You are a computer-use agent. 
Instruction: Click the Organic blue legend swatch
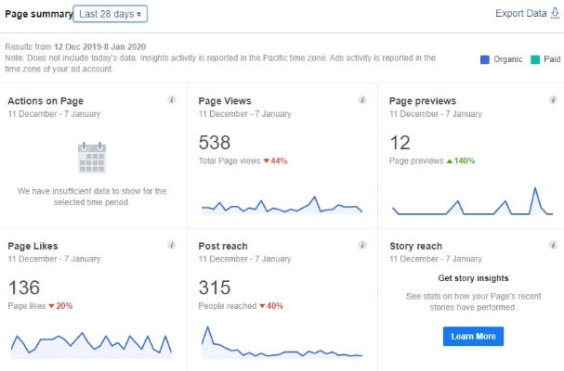click(484, 59)
